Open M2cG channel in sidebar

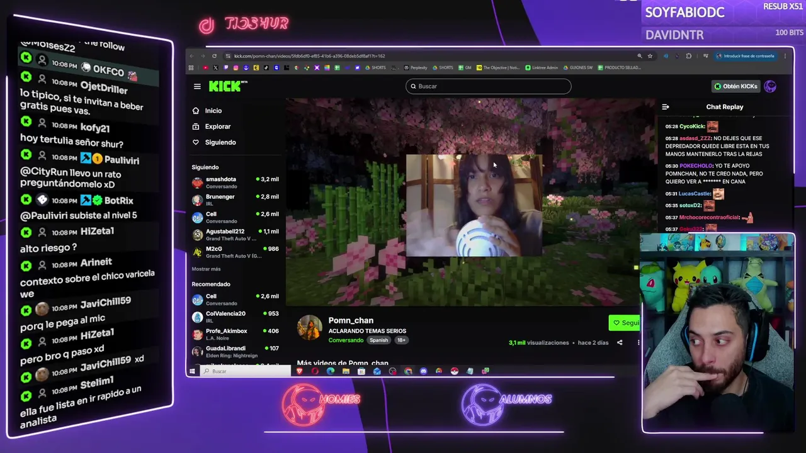(x=236, y=252)
